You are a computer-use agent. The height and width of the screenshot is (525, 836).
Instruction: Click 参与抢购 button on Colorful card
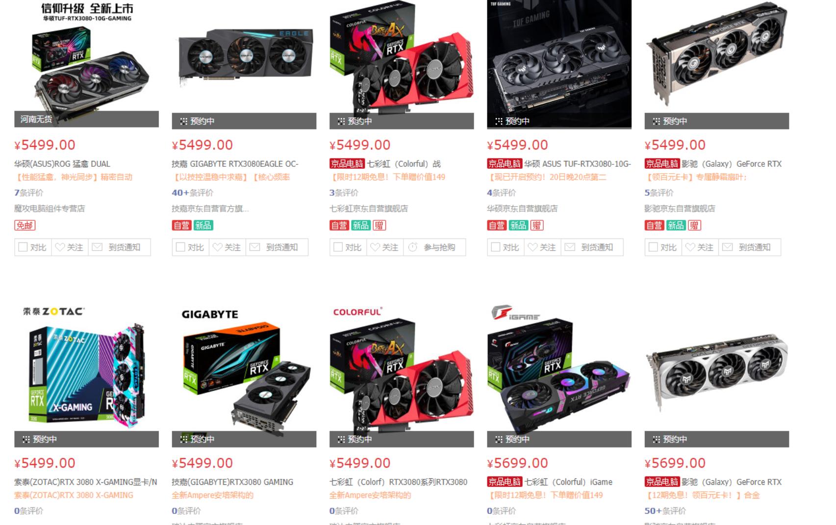[x=439, y=247]
